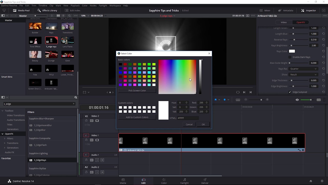Switch Inspector to Video tab

coord(283,22)
